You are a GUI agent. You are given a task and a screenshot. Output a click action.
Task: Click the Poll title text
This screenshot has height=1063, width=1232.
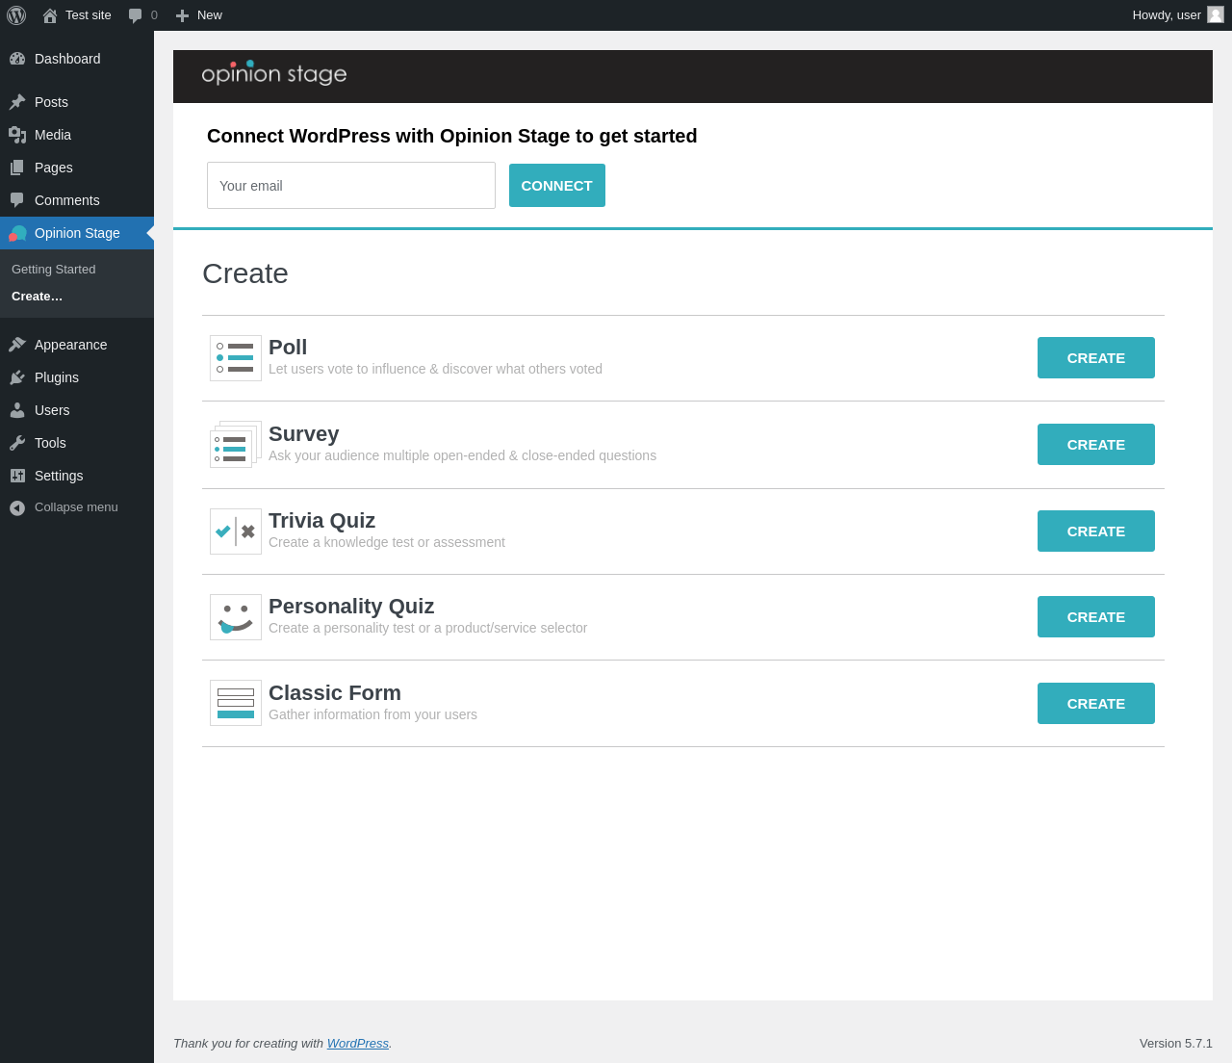(288, 348)
